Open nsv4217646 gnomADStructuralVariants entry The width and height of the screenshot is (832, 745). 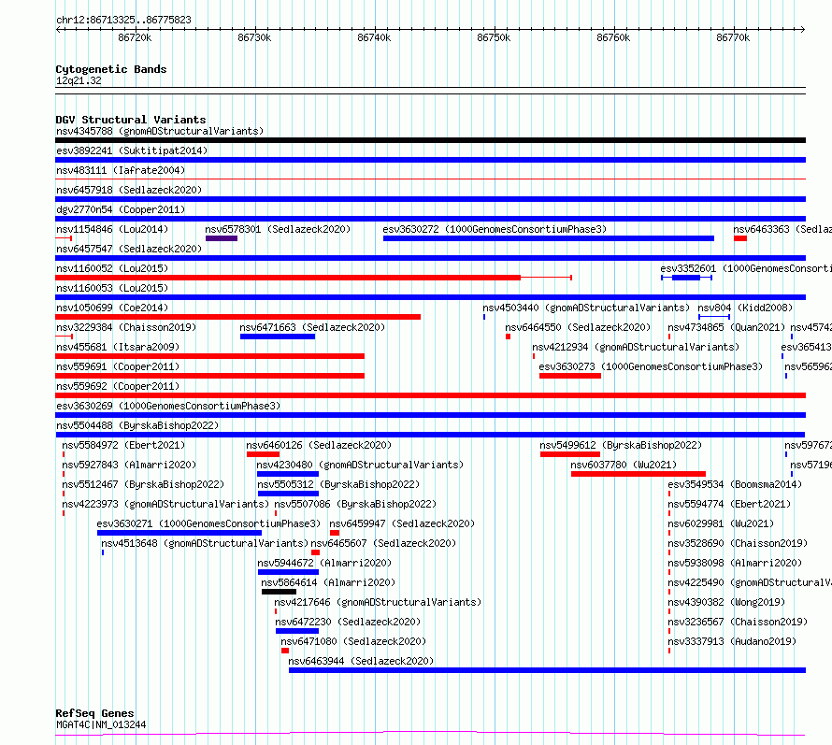pos(378,602)
